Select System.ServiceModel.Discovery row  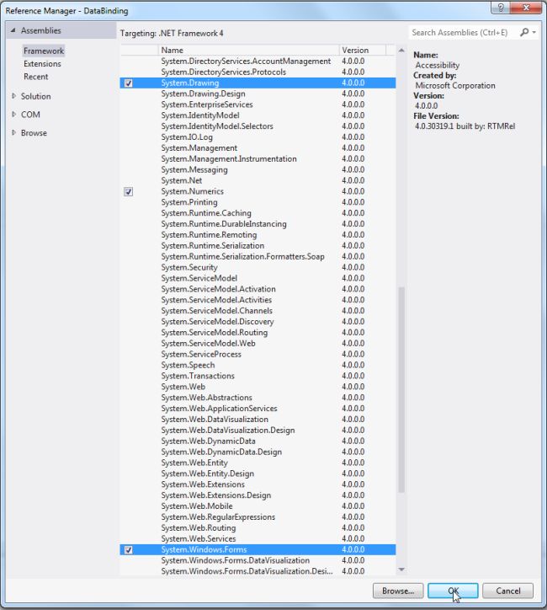click(258, 322)
